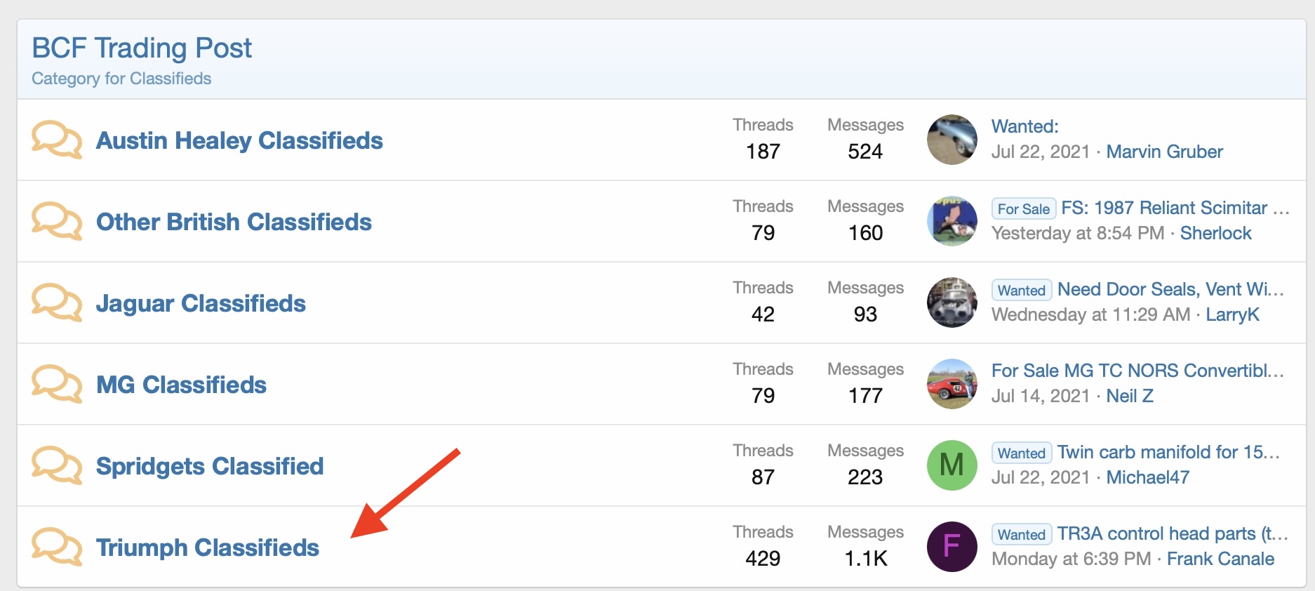Open the Jaguar Classifieds forum
Image resolution: width=1315 pixels, height=591 pixels.
coord(201,303)
